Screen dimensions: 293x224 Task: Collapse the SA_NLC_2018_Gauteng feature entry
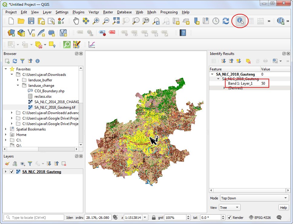[x=212, y=74]
